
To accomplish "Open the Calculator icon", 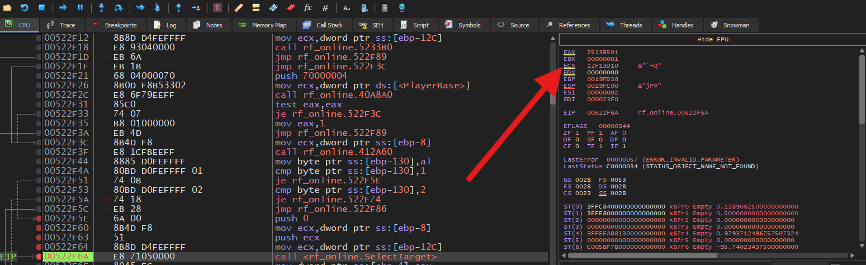I will [x=385, y=8].
